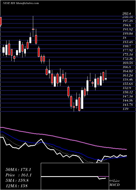Click the 50MA : 173.1 legend value
Image resolution: width=136 pixels, height=190 pixels.
point(18,170)
